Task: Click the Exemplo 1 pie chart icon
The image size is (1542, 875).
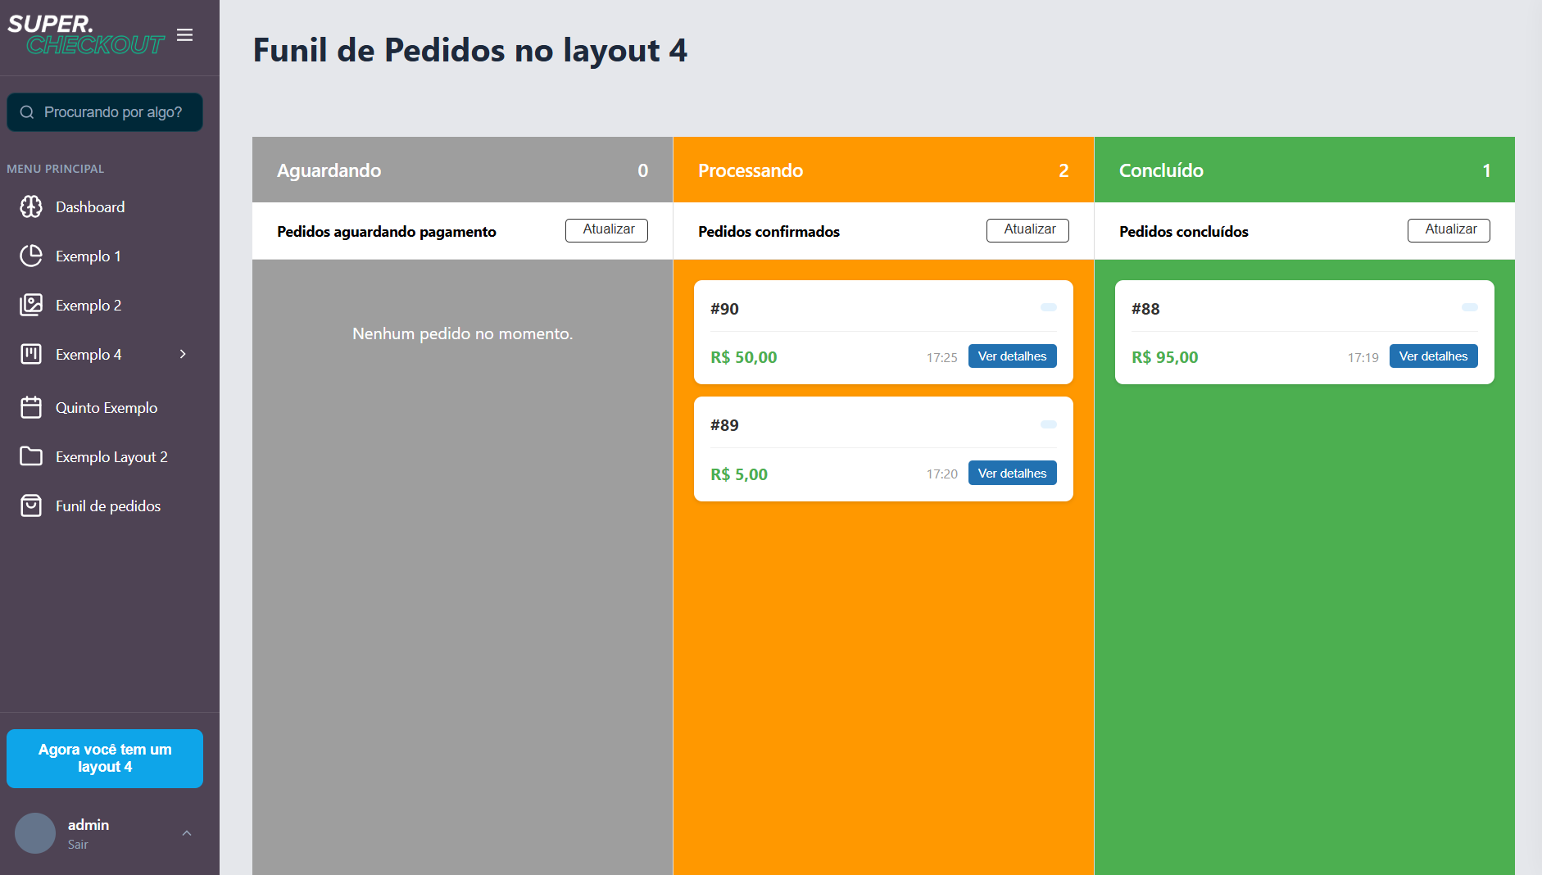Action: 31,256
